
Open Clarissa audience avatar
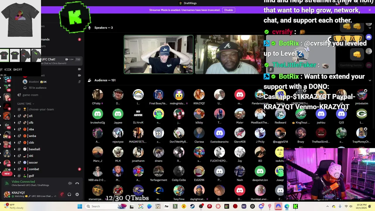pyautogui.click(x=199, y=133)
